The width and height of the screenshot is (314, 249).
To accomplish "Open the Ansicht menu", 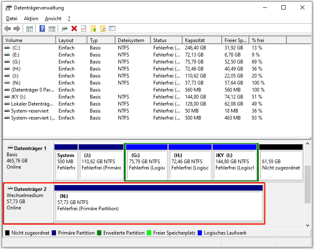I will click(x=53, y=19).
